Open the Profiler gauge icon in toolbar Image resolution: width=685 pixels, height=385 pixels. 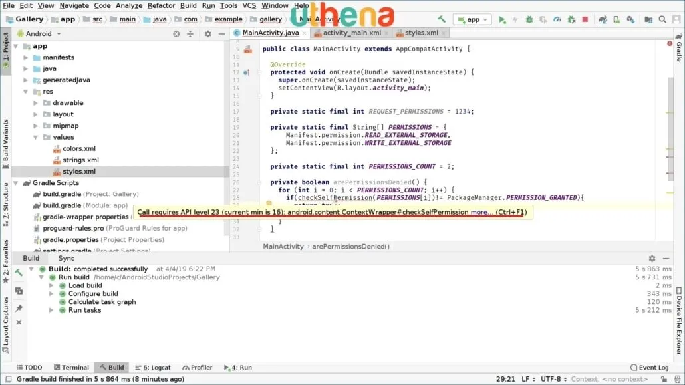tap(557, 20)
